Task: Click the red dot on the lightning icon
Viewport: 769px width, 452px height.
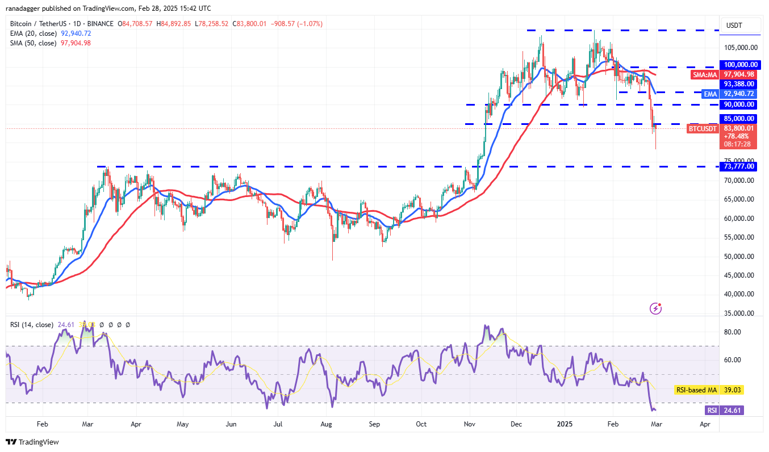Action: click(x=660, y=305)
